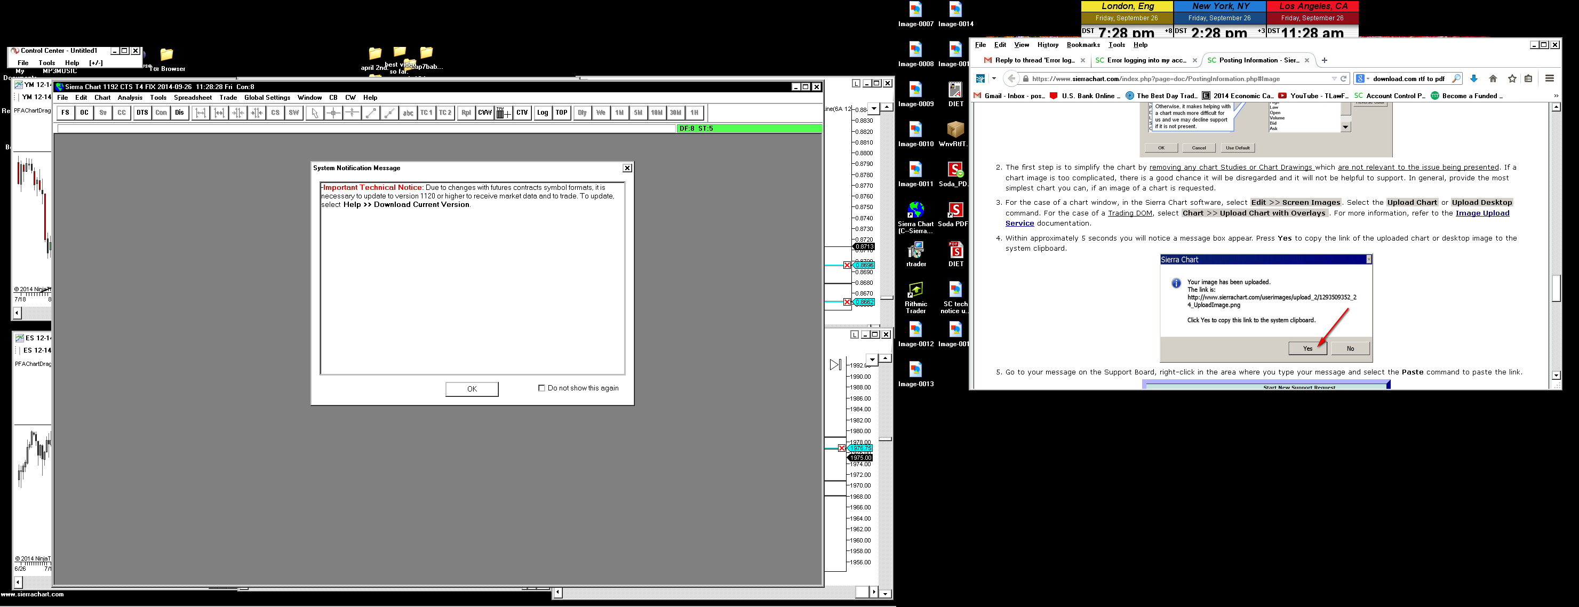1579x607 pixels.
Task: Click the Firefox page vertical scrollbar thumb
Action: tap(1556, 288)
